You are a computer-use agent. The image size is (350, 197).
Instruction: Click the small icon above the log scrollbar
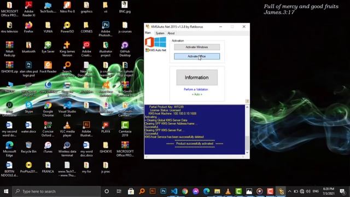[x=247, y=101]
